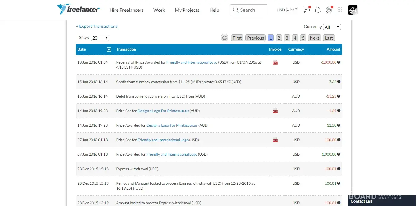Open the notifications bell
The height and width of the screenshot is (206, 417).
[317, 10]
